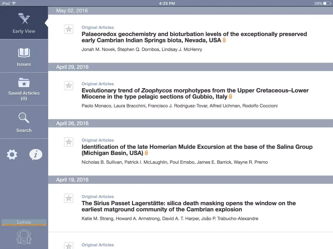The image size is (333, 249).
Task: Tap the battery indicator in status bar
Action: click(327, 3)
